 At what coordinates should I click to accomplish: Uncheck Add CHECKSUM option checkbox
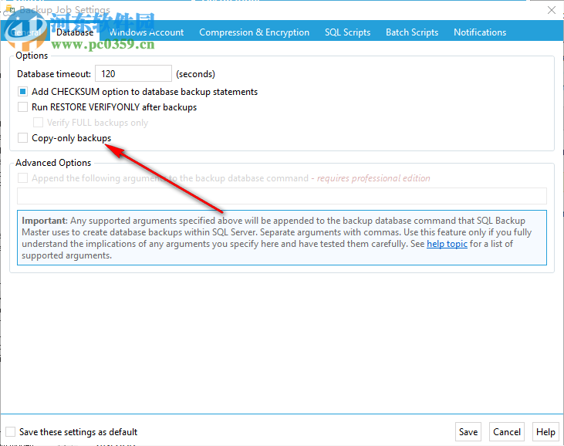pyautogui.click(x=22, y=92)
